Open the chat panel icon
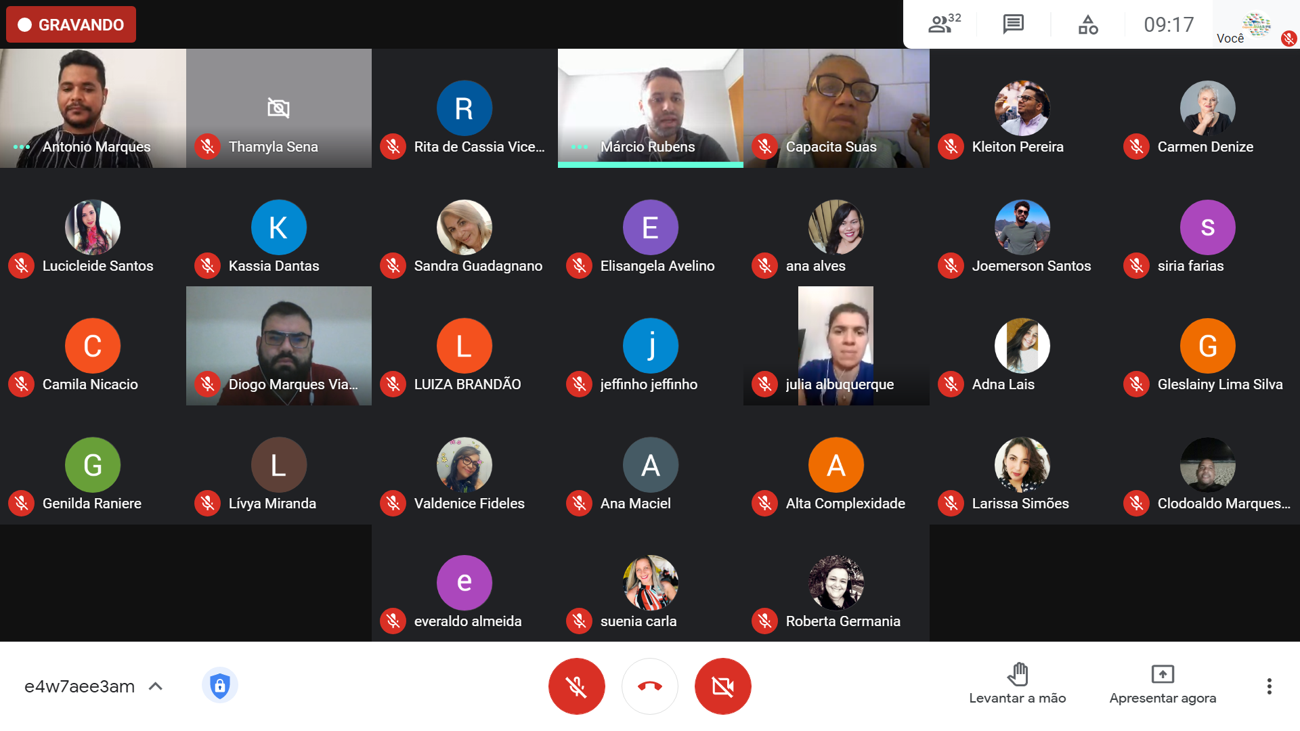 coord(1013,24)
